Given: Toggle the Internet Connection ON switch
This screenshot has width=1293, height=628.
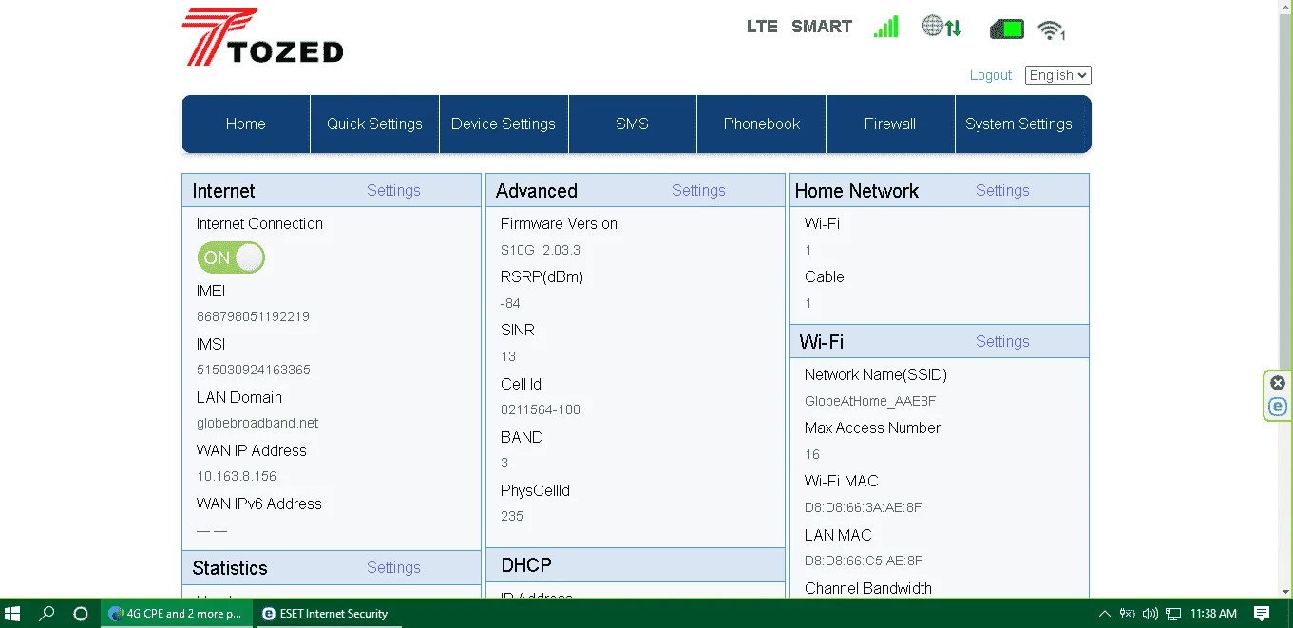Looking at the screenshot, I should point(231,257).
